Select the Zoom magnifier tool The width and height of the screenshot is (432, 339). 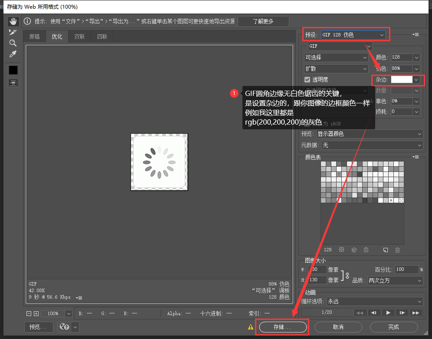tap(13, 43)
